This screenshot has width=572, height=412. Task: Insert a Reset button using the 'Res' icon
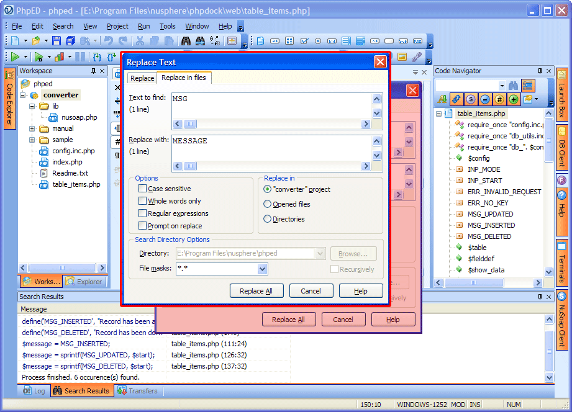(417, 41)
